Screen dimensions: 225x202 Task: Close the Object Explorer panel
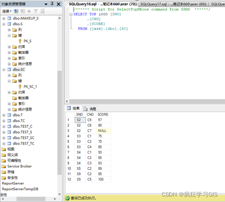58,4
